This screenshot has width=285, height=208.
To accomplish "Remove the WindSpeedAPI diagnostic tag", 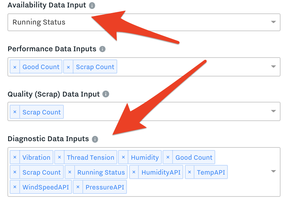I will 15,187.
